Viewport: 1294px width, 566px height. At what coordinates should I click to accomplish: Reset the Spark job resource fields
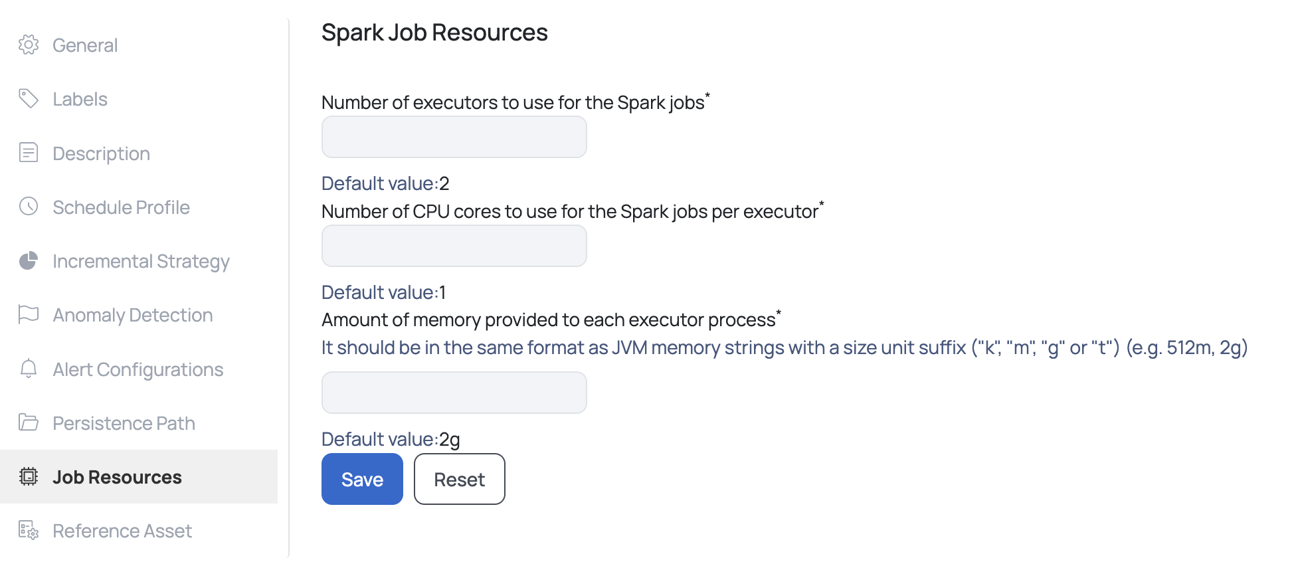460,479
